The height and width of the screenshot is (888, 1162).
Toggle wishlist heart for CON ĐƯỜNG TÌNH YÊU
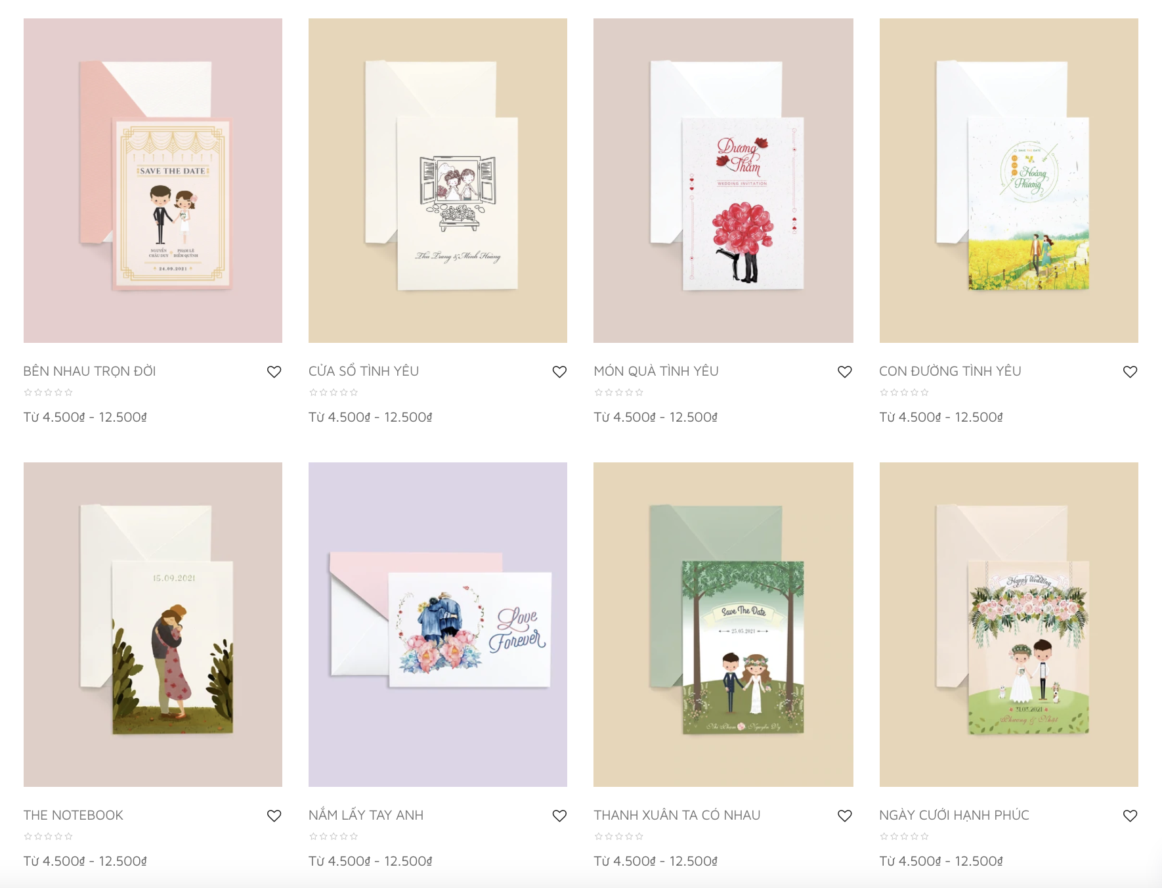click(1130, 372)
